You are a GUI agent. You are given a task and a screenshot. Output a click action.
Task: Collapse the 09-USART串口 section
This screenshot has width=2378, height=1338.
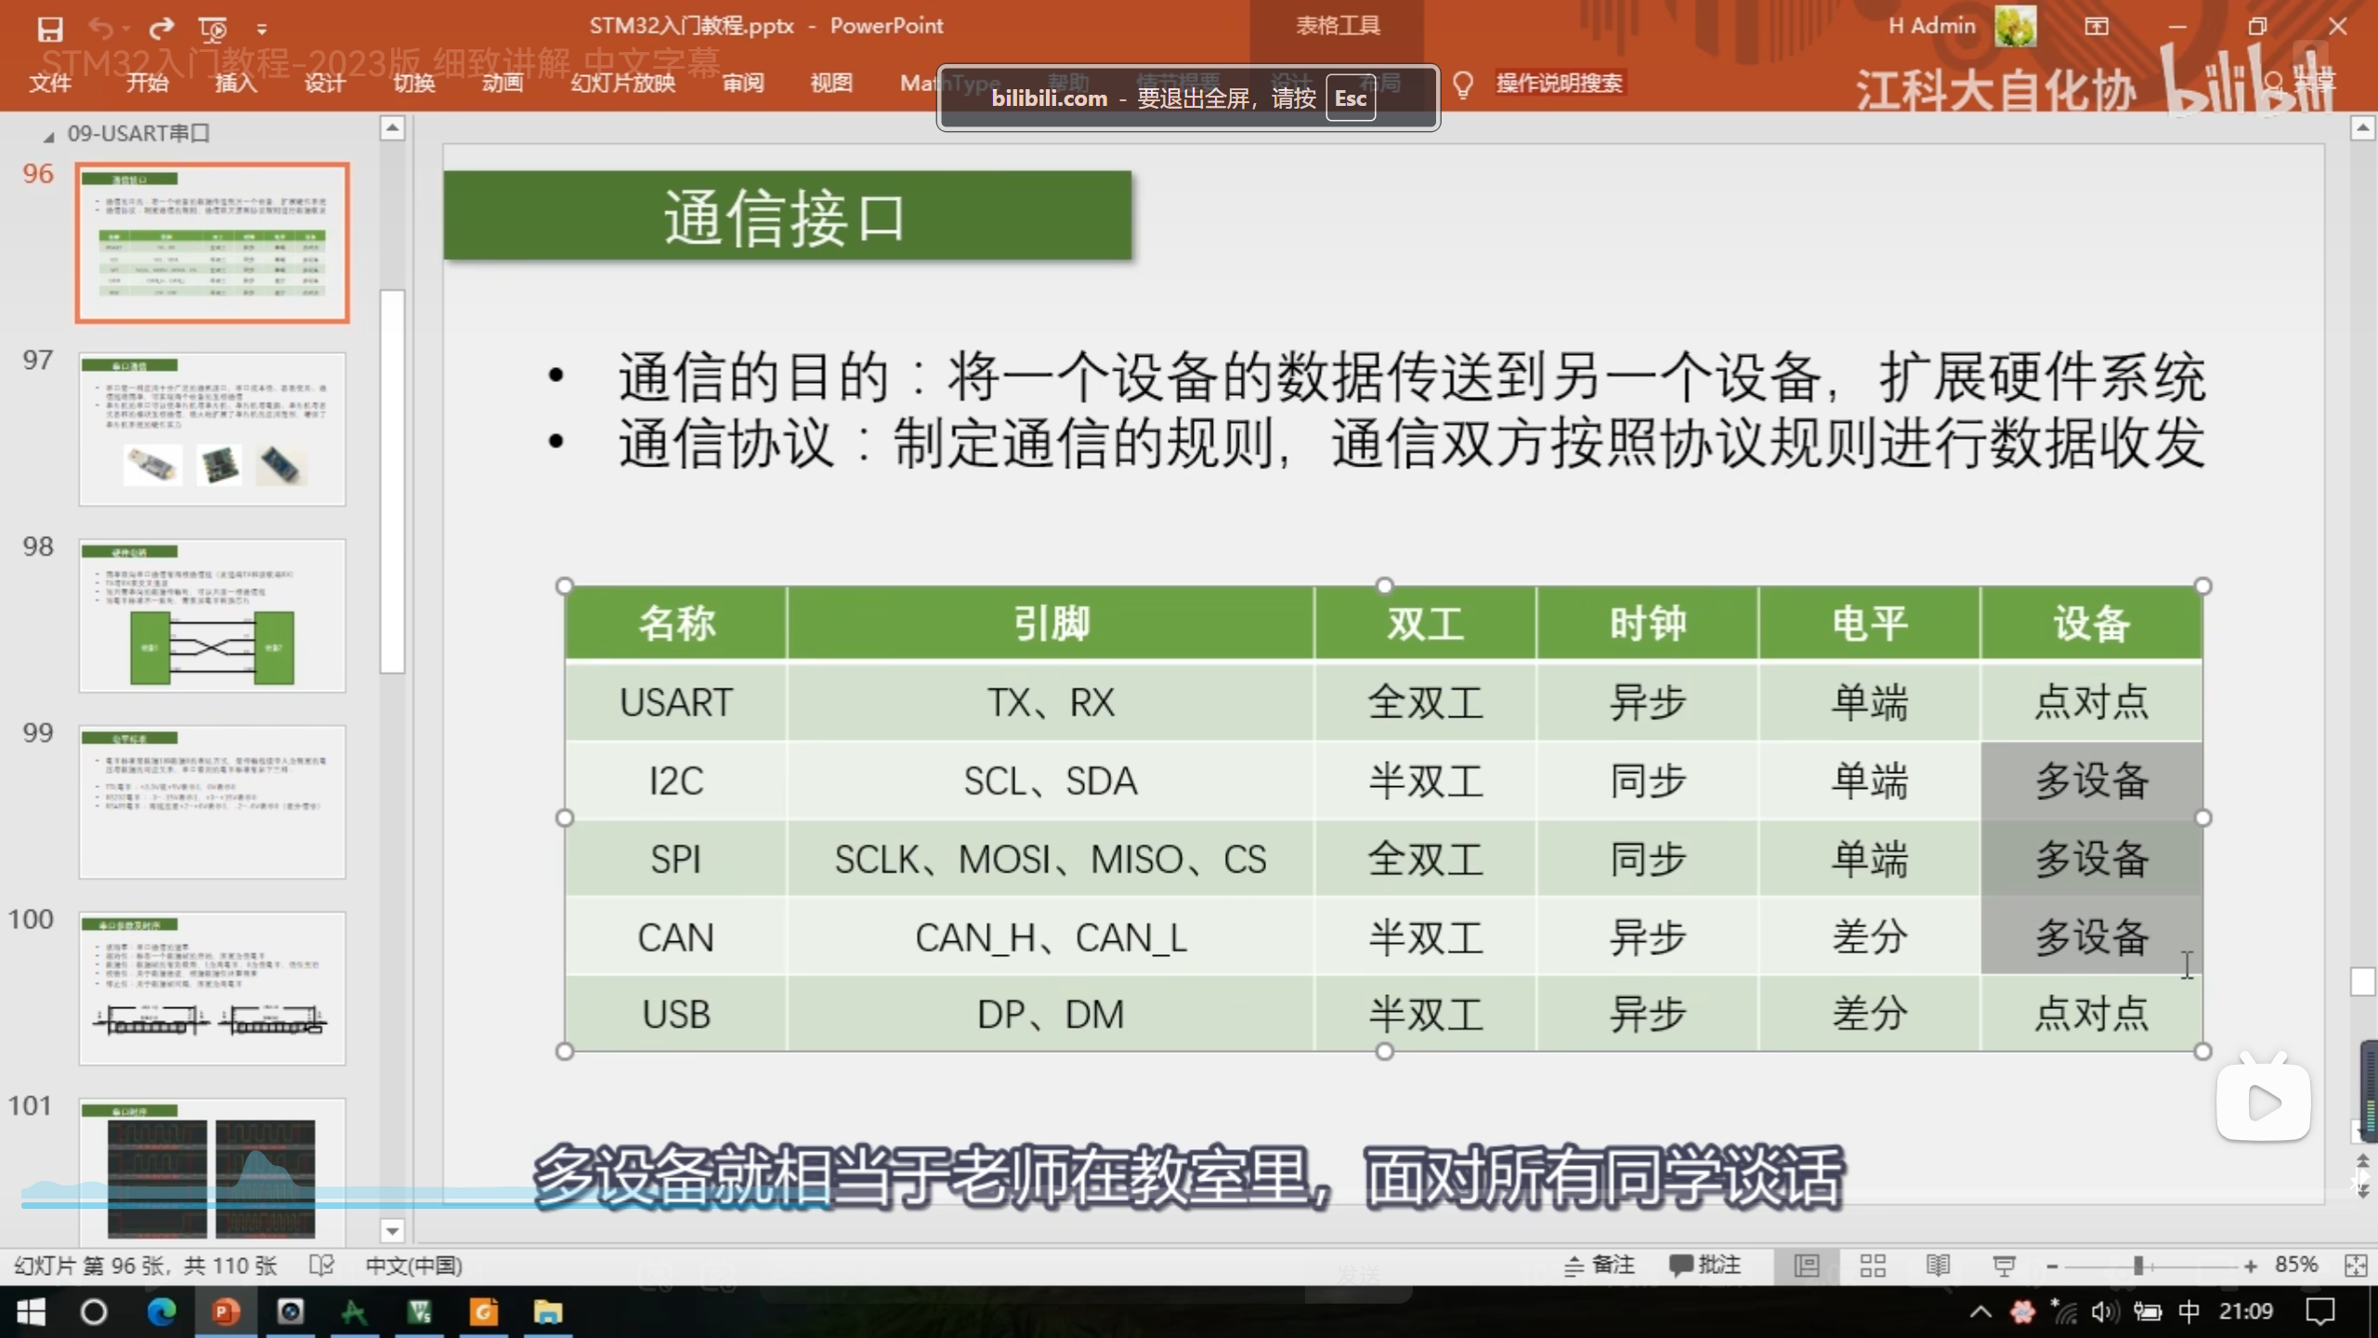pos(48,136)
